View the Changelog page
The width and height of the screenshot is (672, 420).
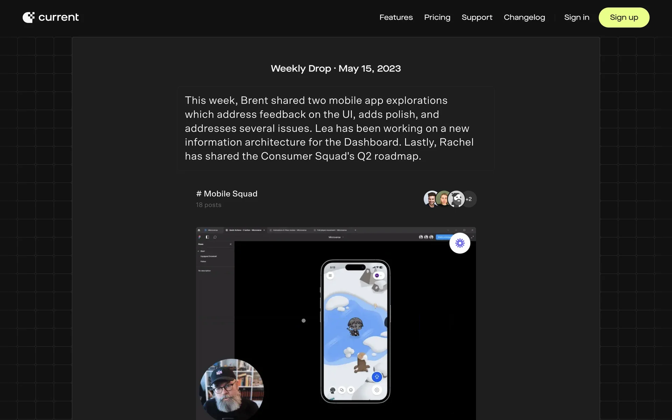pos(524,17)
